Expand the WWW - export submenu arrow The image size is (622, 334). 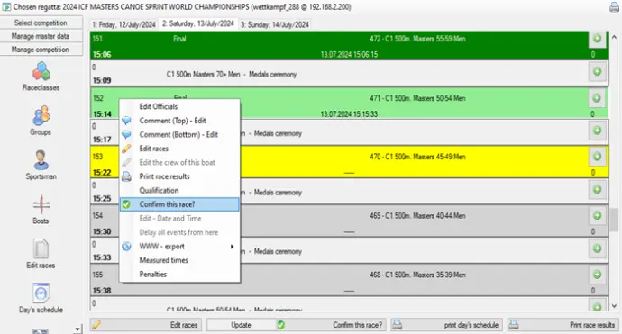coord(232,247)
